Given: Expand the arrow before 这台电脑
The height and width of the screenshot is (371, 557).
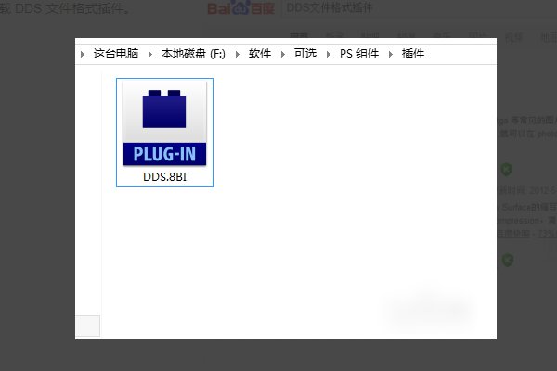Looking at the screenshot, I should coord(83,55).
